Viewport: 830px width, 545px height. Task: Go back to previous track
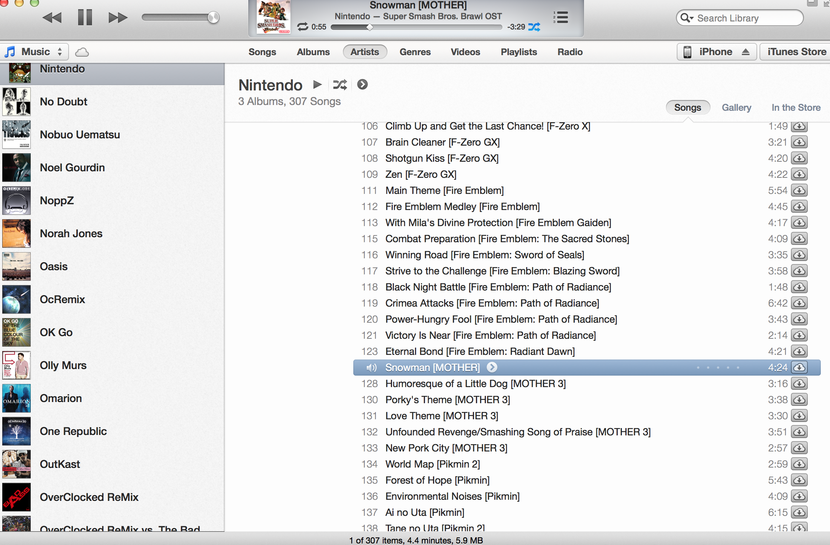(x=52, y=18)
